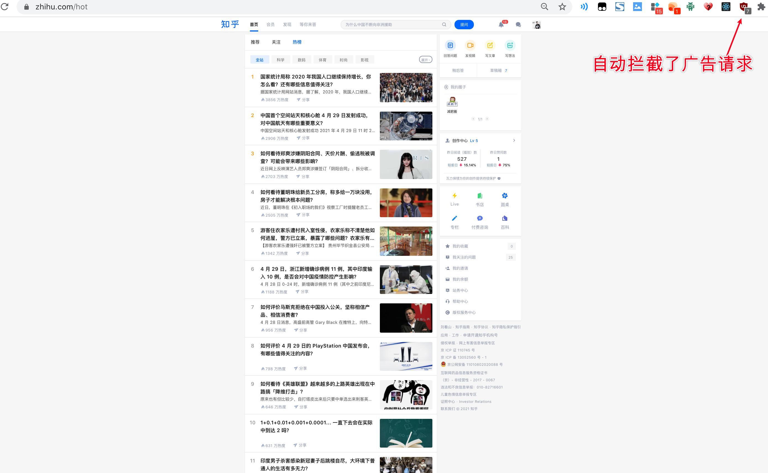Expand 创作中心 with right chevron
This screenshot has height=473, width=768.
[514, 140]
